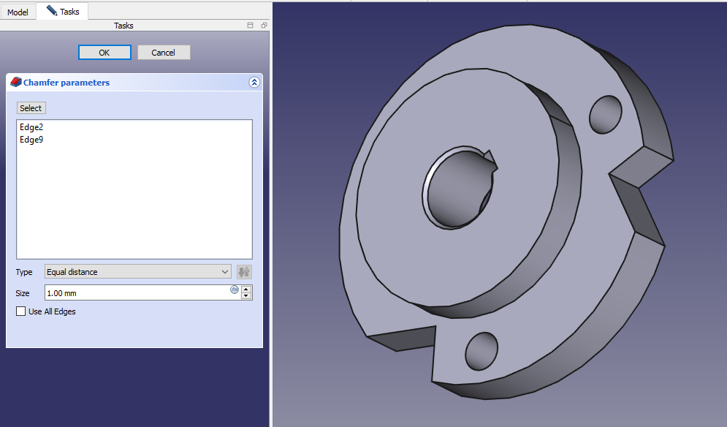Click the red Chamfer parameters icon

(x=16, y=83)
